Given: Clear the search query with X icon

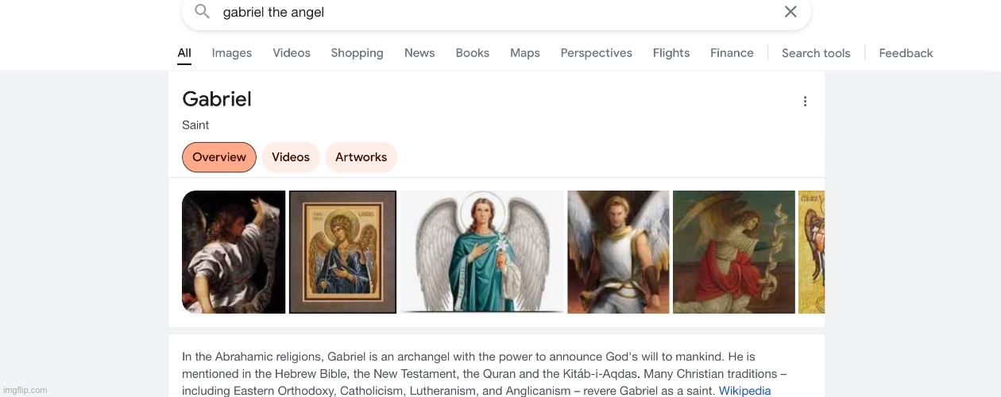Looking at the screenshot, I should pyautogui.click(x=790, y=12).
